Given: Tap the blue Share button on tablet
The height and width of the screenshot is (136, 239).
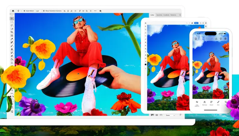Looking at the screenshot, I should (x=196, y=23).
